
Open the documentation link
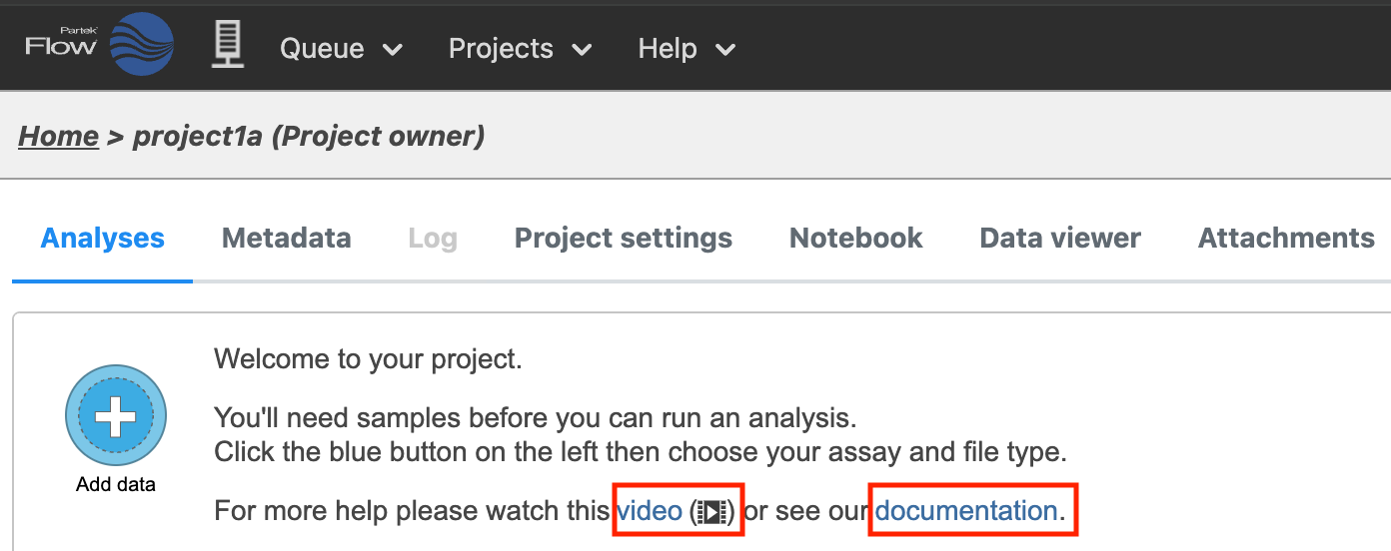point(966,511)
